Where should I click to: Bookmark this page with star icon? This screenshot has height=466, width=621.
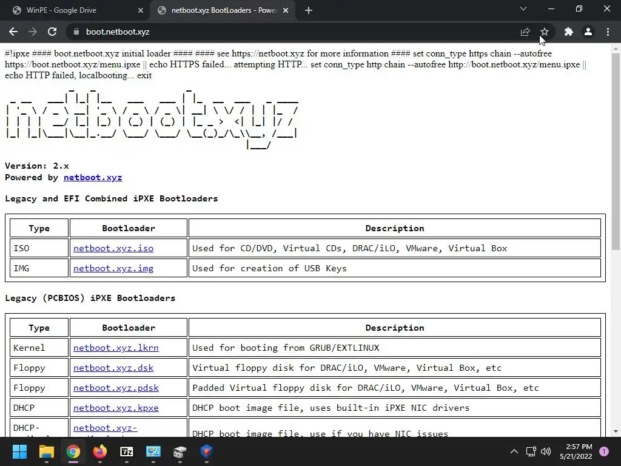[x=545, y=32]
